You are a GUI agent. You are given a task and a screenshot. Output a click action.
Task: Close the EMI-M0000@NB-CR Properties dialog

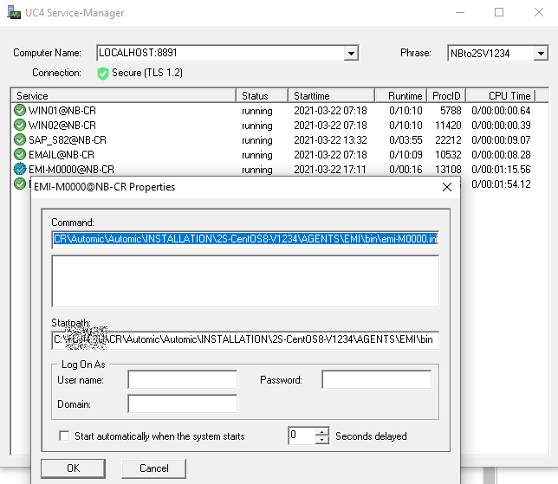(x=447, y=187)
